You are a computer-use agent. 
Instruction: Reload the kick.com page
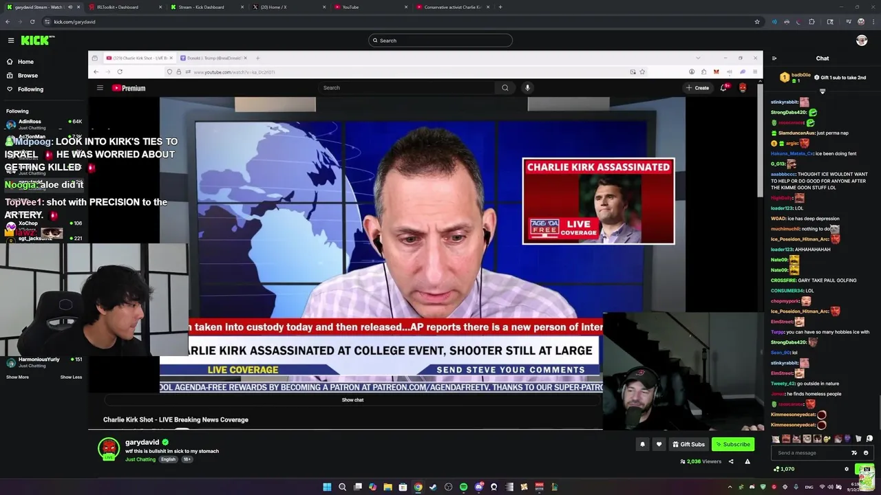[x=32, y=21]
